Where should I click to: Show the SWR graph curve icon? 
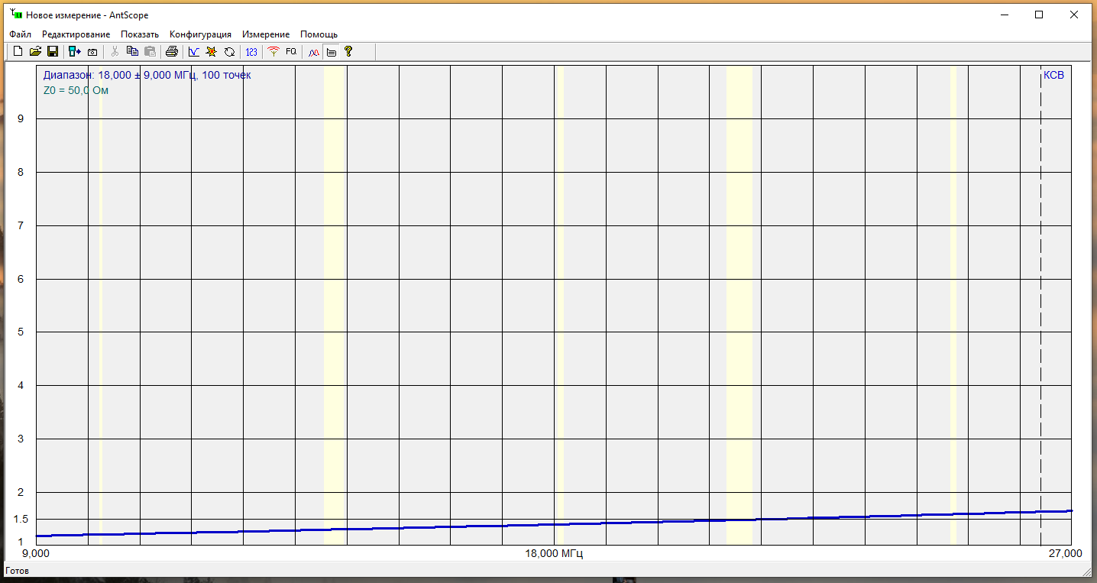pos(194,52)
